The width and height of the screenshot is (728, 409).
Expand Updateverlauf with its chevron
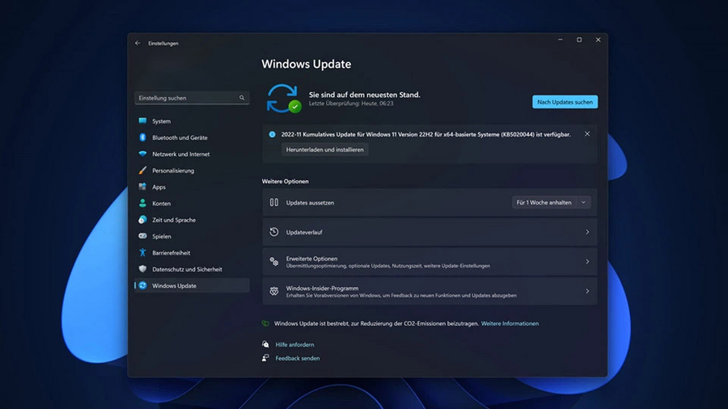point(587,232)
